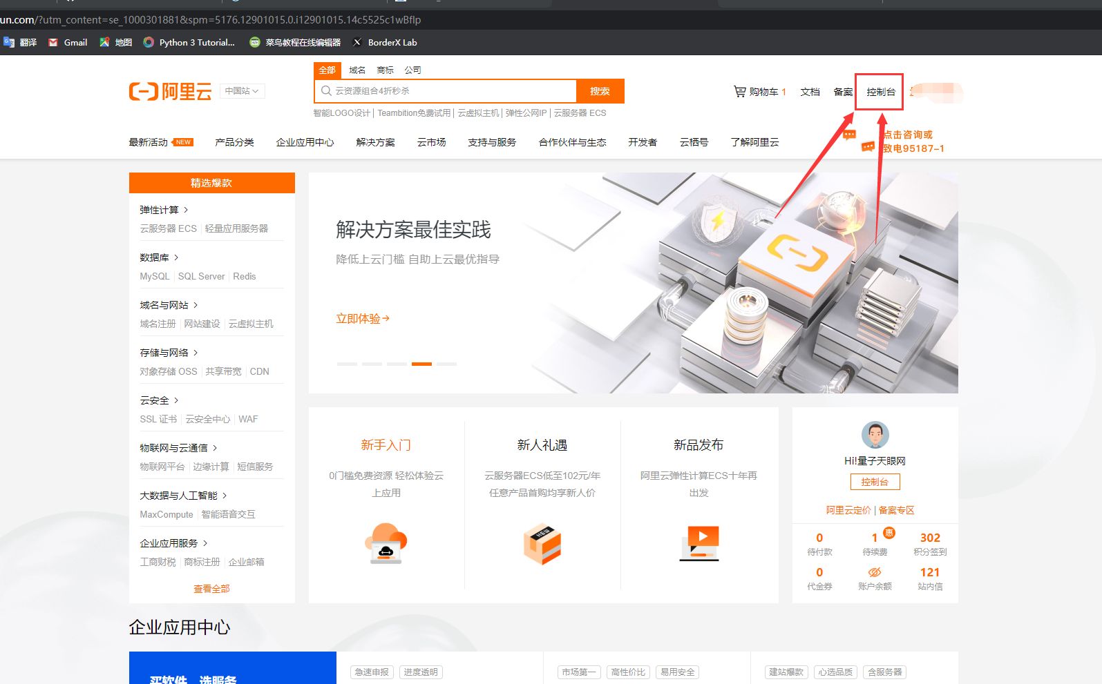1102x684 pixels.
Task: Click the 急速申报 tag
Action: (372, 672)
